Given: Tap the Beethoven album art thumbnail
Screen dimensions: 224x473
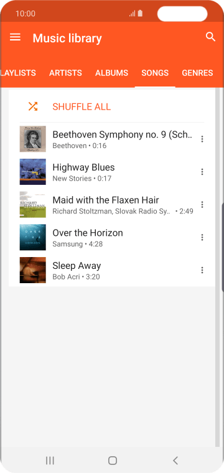Looking at the screenshot, I should [33, 139].
